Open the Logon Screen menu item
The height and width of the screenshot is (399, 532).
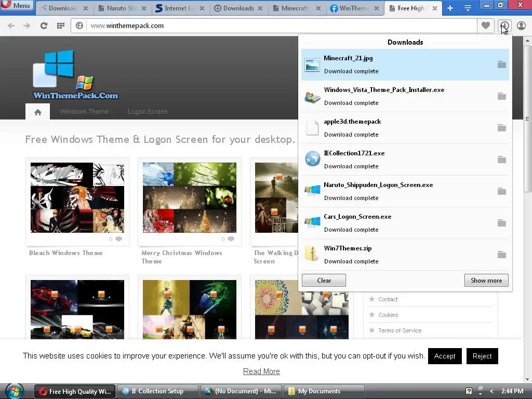(148, 112)
